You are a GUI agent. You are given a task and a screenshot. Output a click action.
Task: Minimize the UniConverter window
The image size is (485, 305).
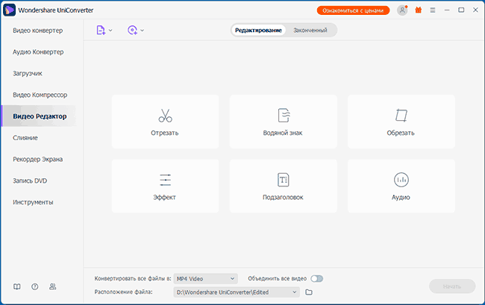(x=447, y=10)
